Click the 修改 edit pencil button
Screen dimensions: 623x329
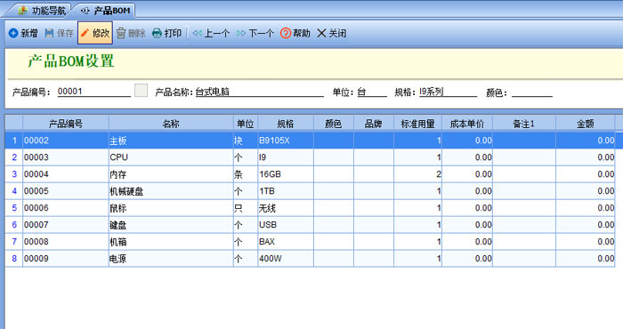tap(95, 33)
